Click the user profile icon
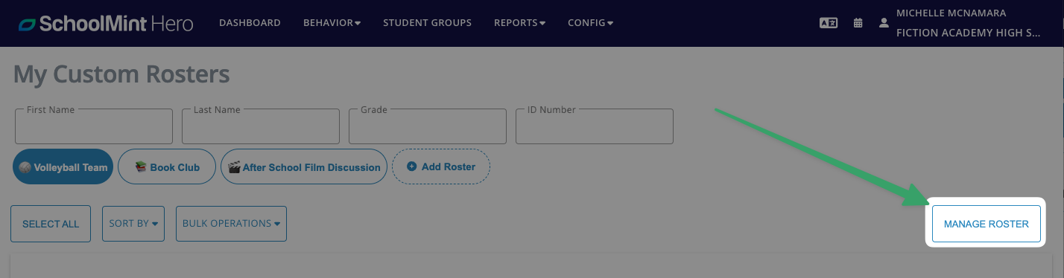Viewport: 1064px width, 278px height. [x=884, y=23]
